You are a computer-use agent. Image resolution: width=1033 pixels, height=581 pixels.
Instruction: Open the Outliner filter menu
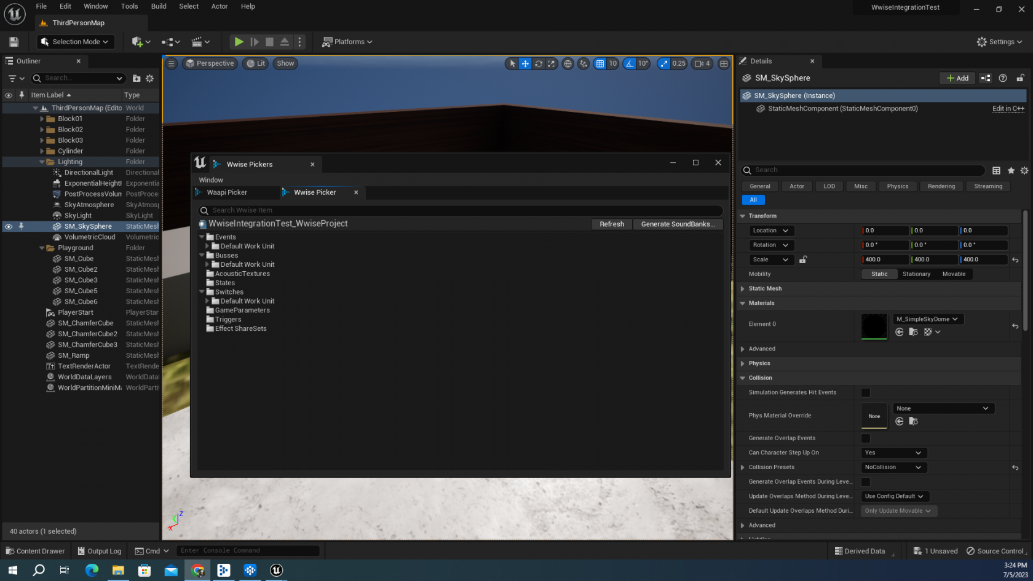(x=16, y=78)
